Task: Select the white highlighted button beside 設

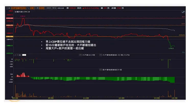Action: [x=24, y=55]
